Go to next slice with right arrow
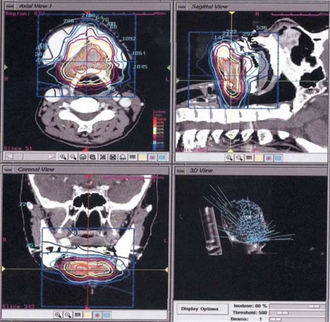 click(x=52, y=156)
